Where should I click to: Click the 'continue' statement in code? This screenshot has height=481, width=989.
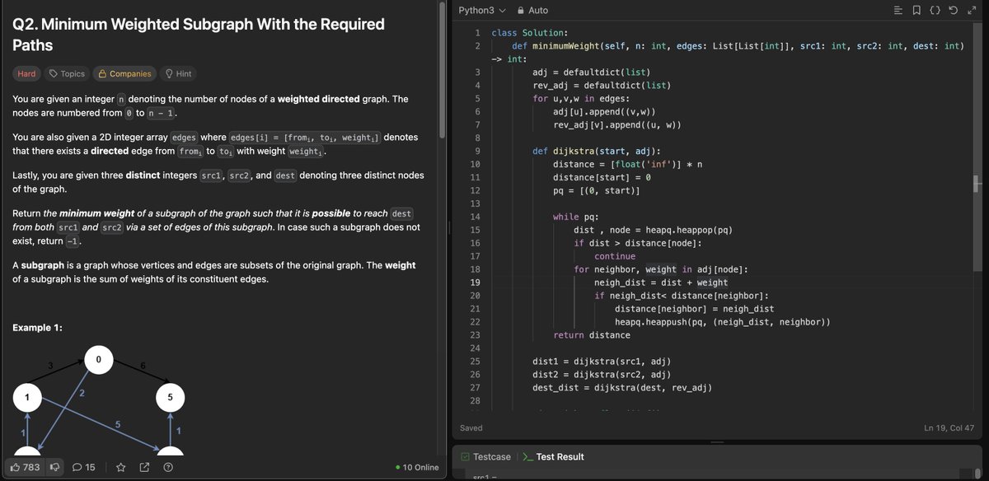tap(615, 256)
